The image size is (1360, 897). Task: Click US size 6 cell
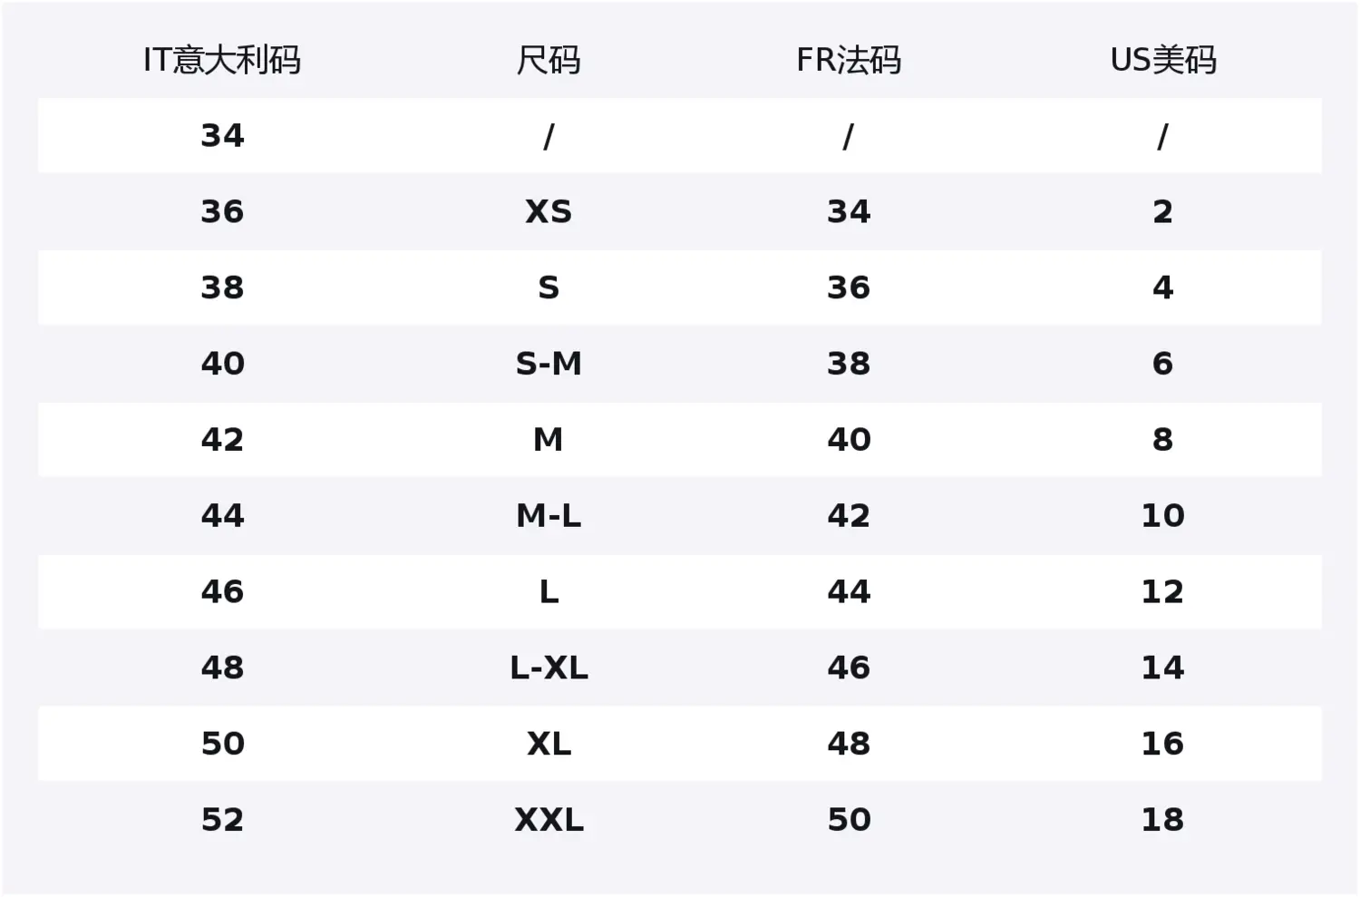point(1162,364)
